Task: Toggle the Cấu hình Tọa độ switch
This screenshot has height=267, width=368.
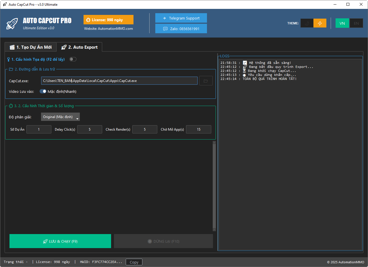Action: point(73,59)
